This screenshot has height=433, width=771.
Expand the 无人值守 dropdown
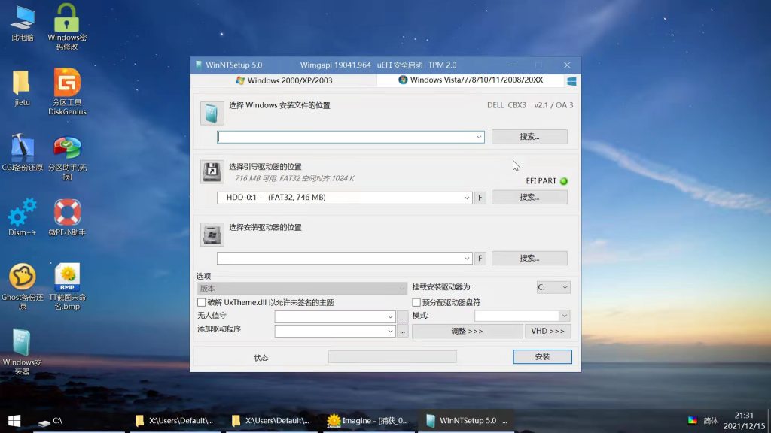click(x=390, y=316)
